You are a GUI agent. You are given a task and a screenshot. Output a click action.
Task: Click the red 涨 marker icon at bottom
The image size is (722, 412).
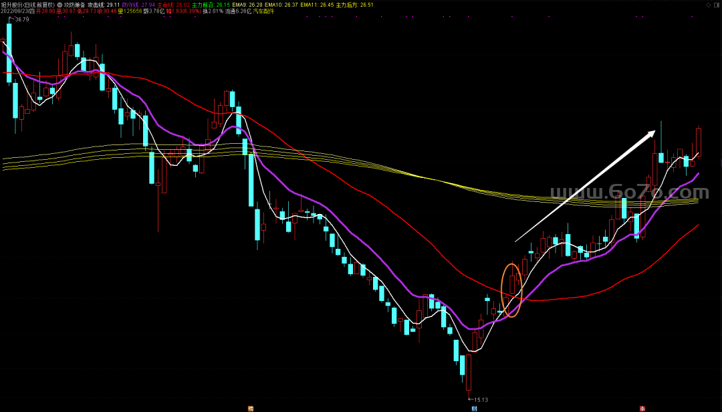(642, 409)
